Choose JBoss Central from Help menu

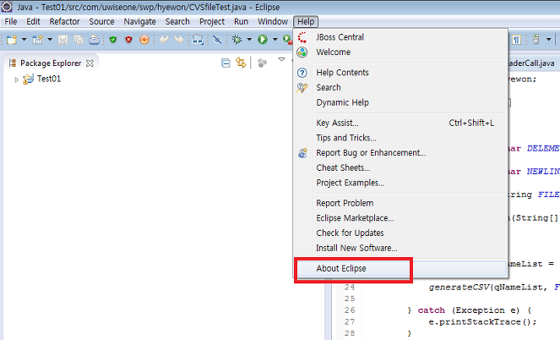[400, 37]
